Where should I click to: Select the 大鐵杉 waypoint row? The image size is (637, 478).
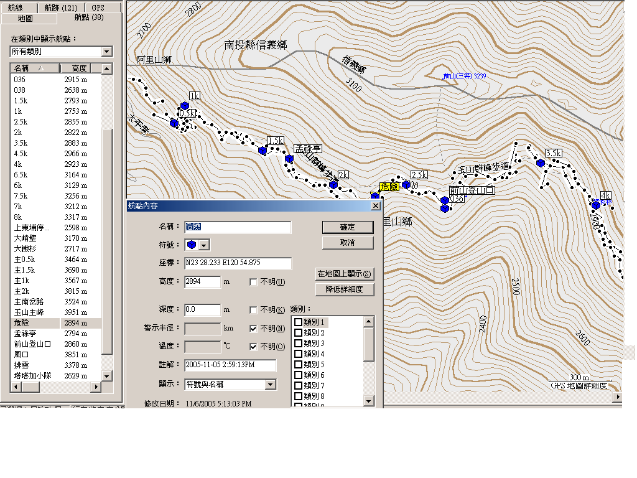click(x=56, y=249)
